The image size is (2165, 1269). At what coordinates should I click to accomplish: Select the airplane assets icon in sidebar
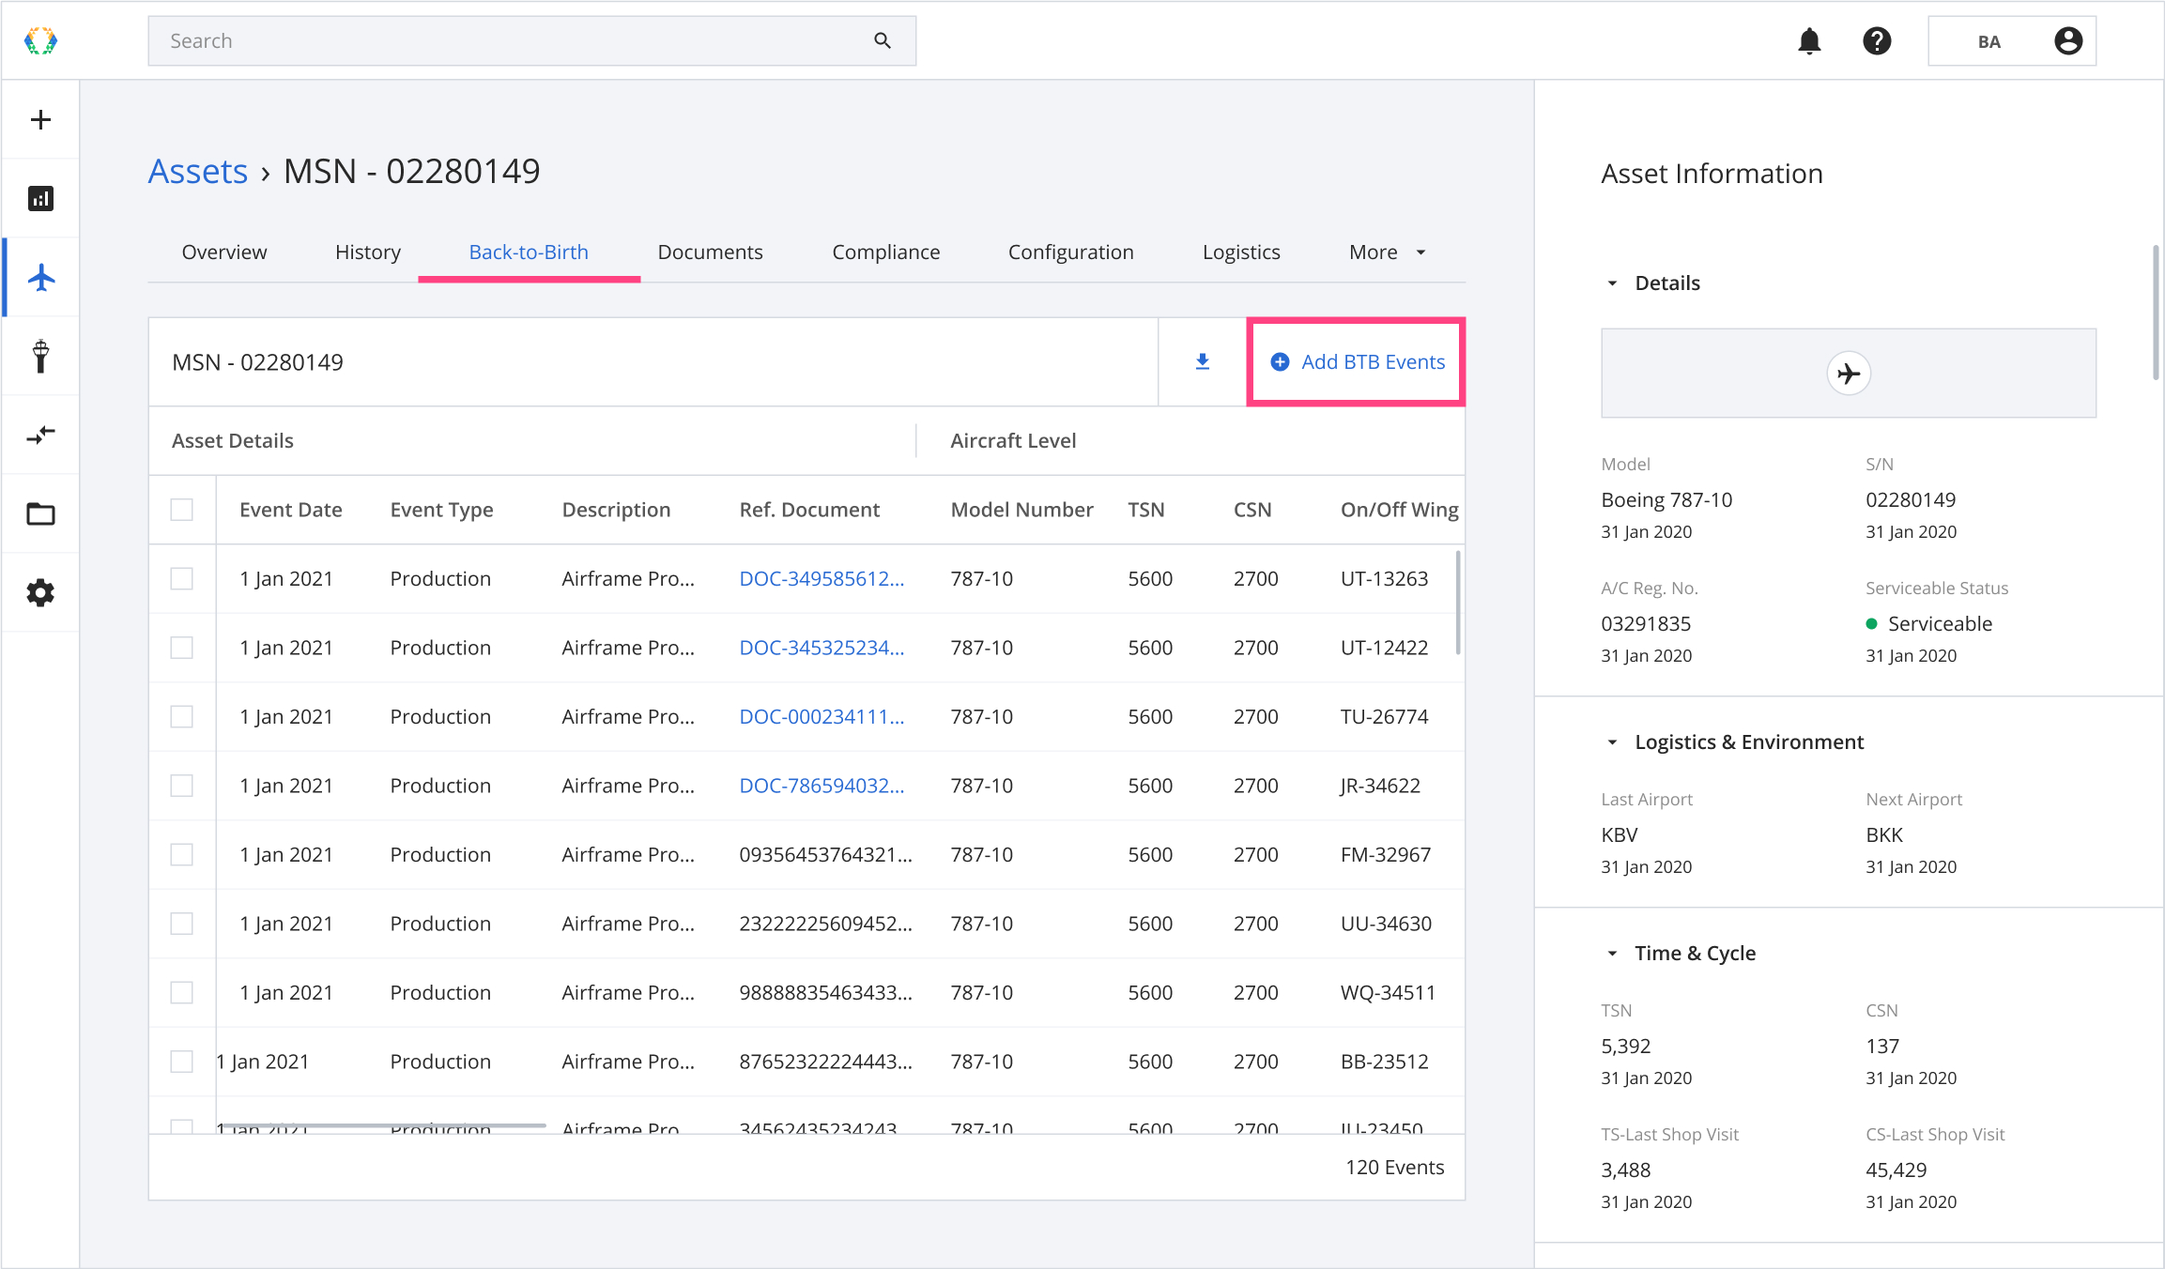coord(40,278)
